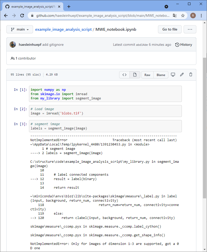Click the page vertical scrollbar
The image size is (207, 252).
click(x=205, y=127)
